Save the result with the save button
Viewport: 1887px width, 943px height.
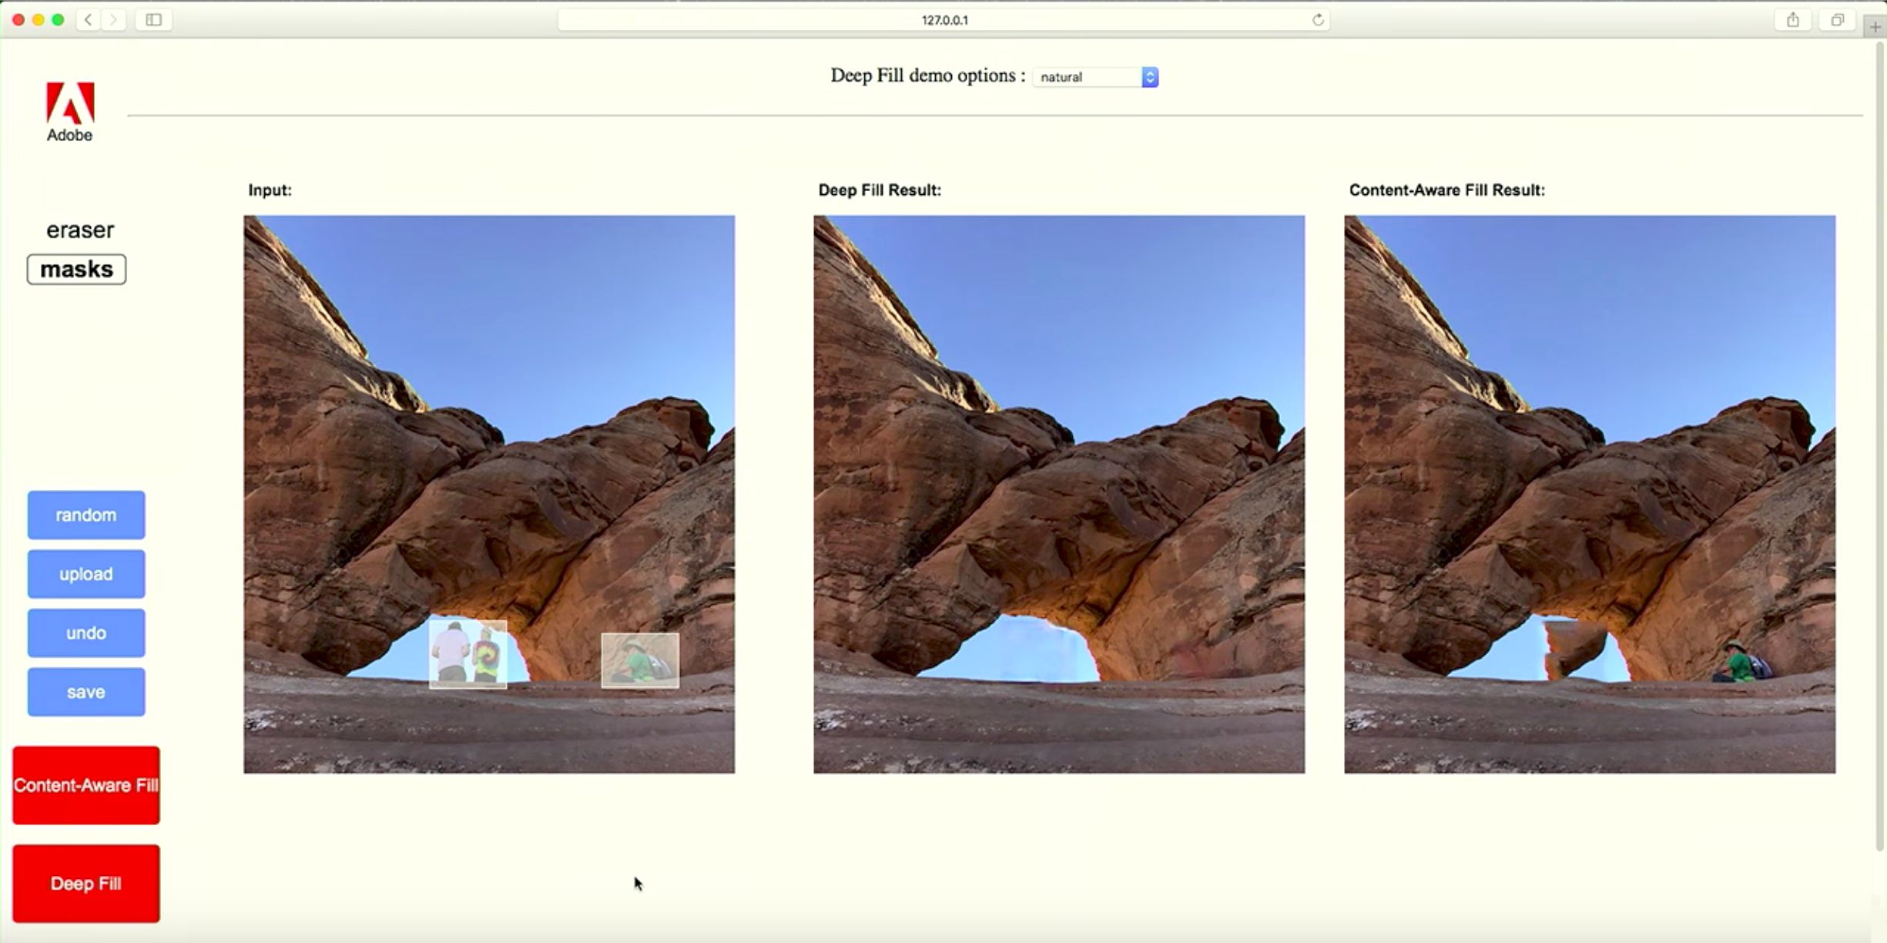click(x=86, y=692)
